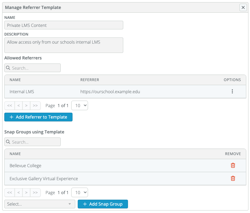Click the magnifier icon in Snap Groups search
250x213 pixels.
pyautogui.click(x=8, y=142)
